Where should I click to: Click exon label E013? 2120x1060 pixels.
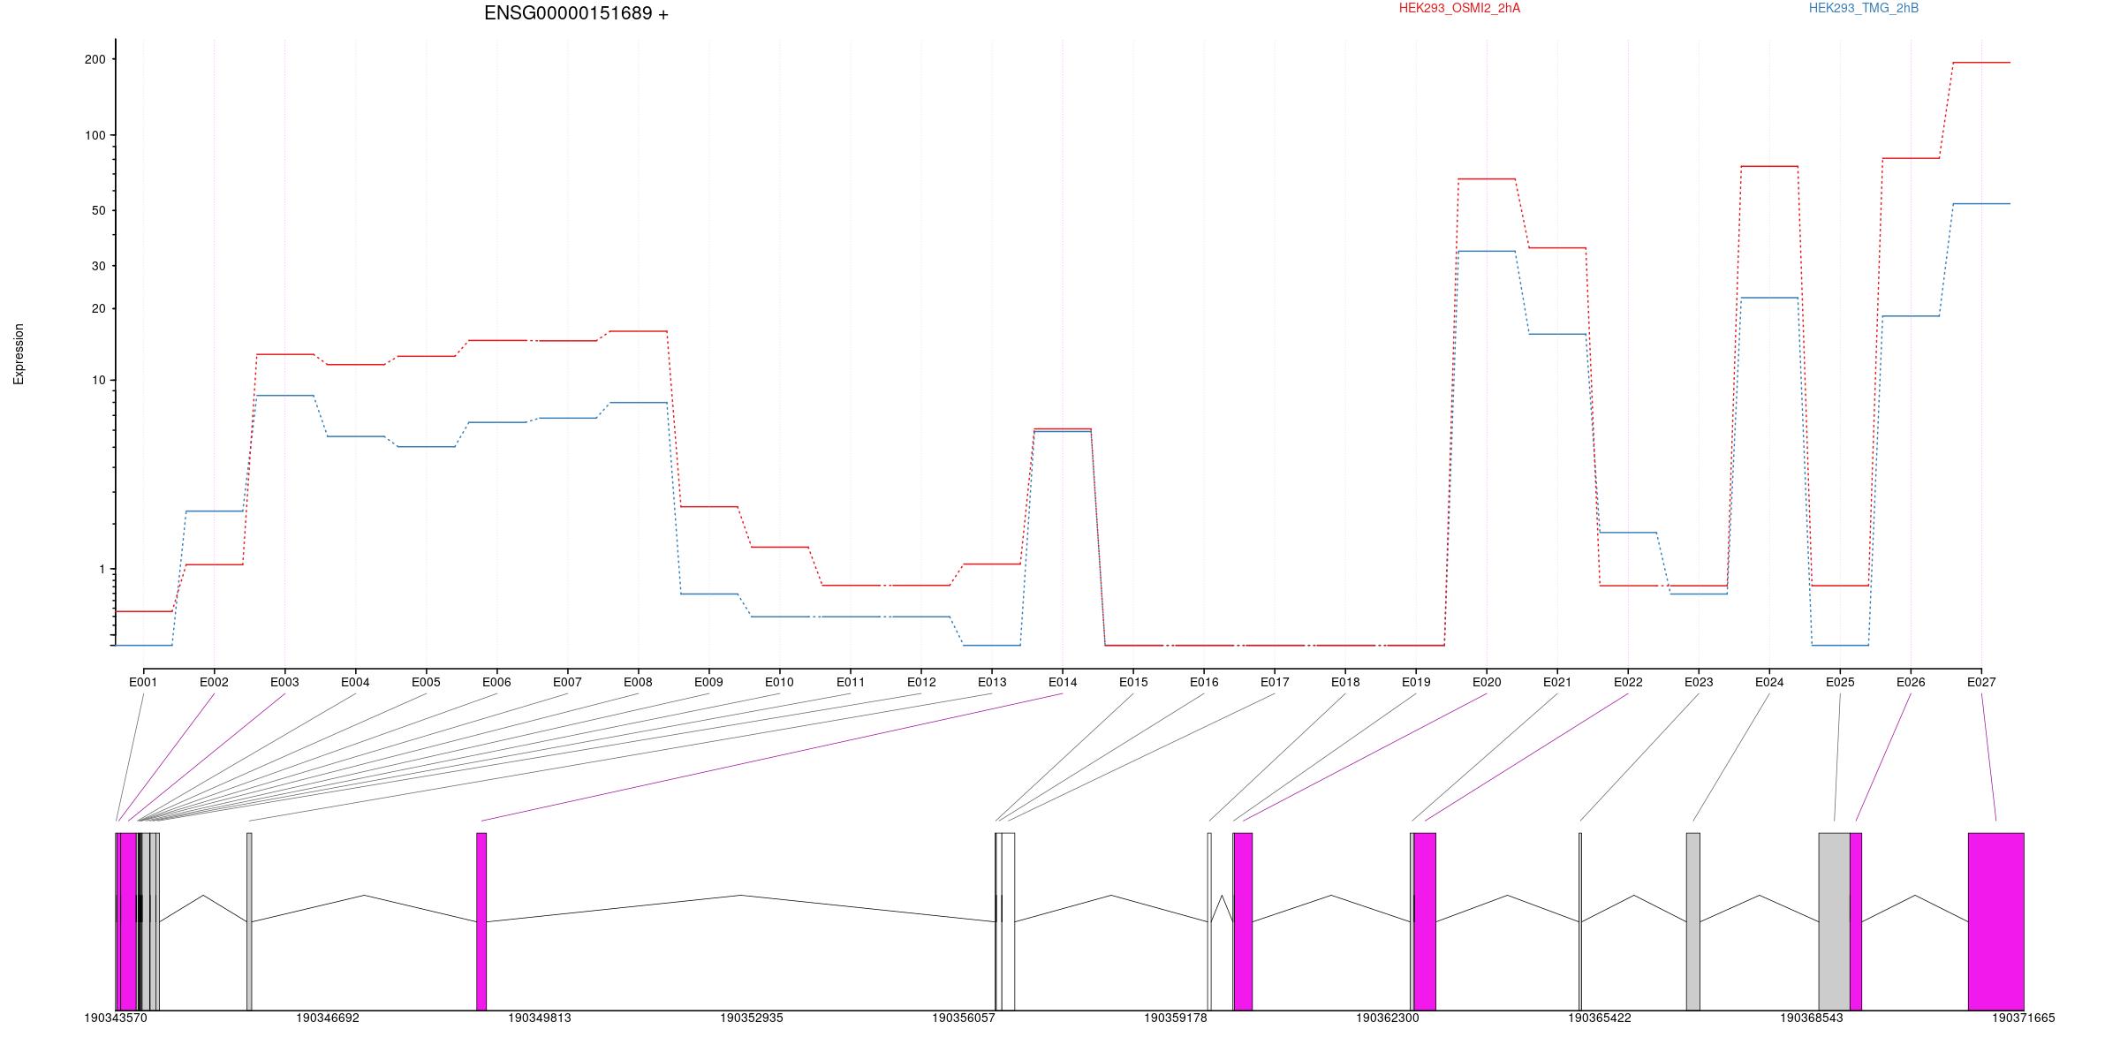pyautogui.click(x=992, y=682)
